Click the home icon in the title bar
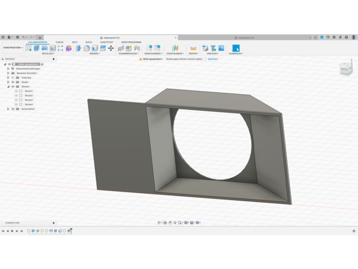The image size is (358, 269). coord(40,38)
